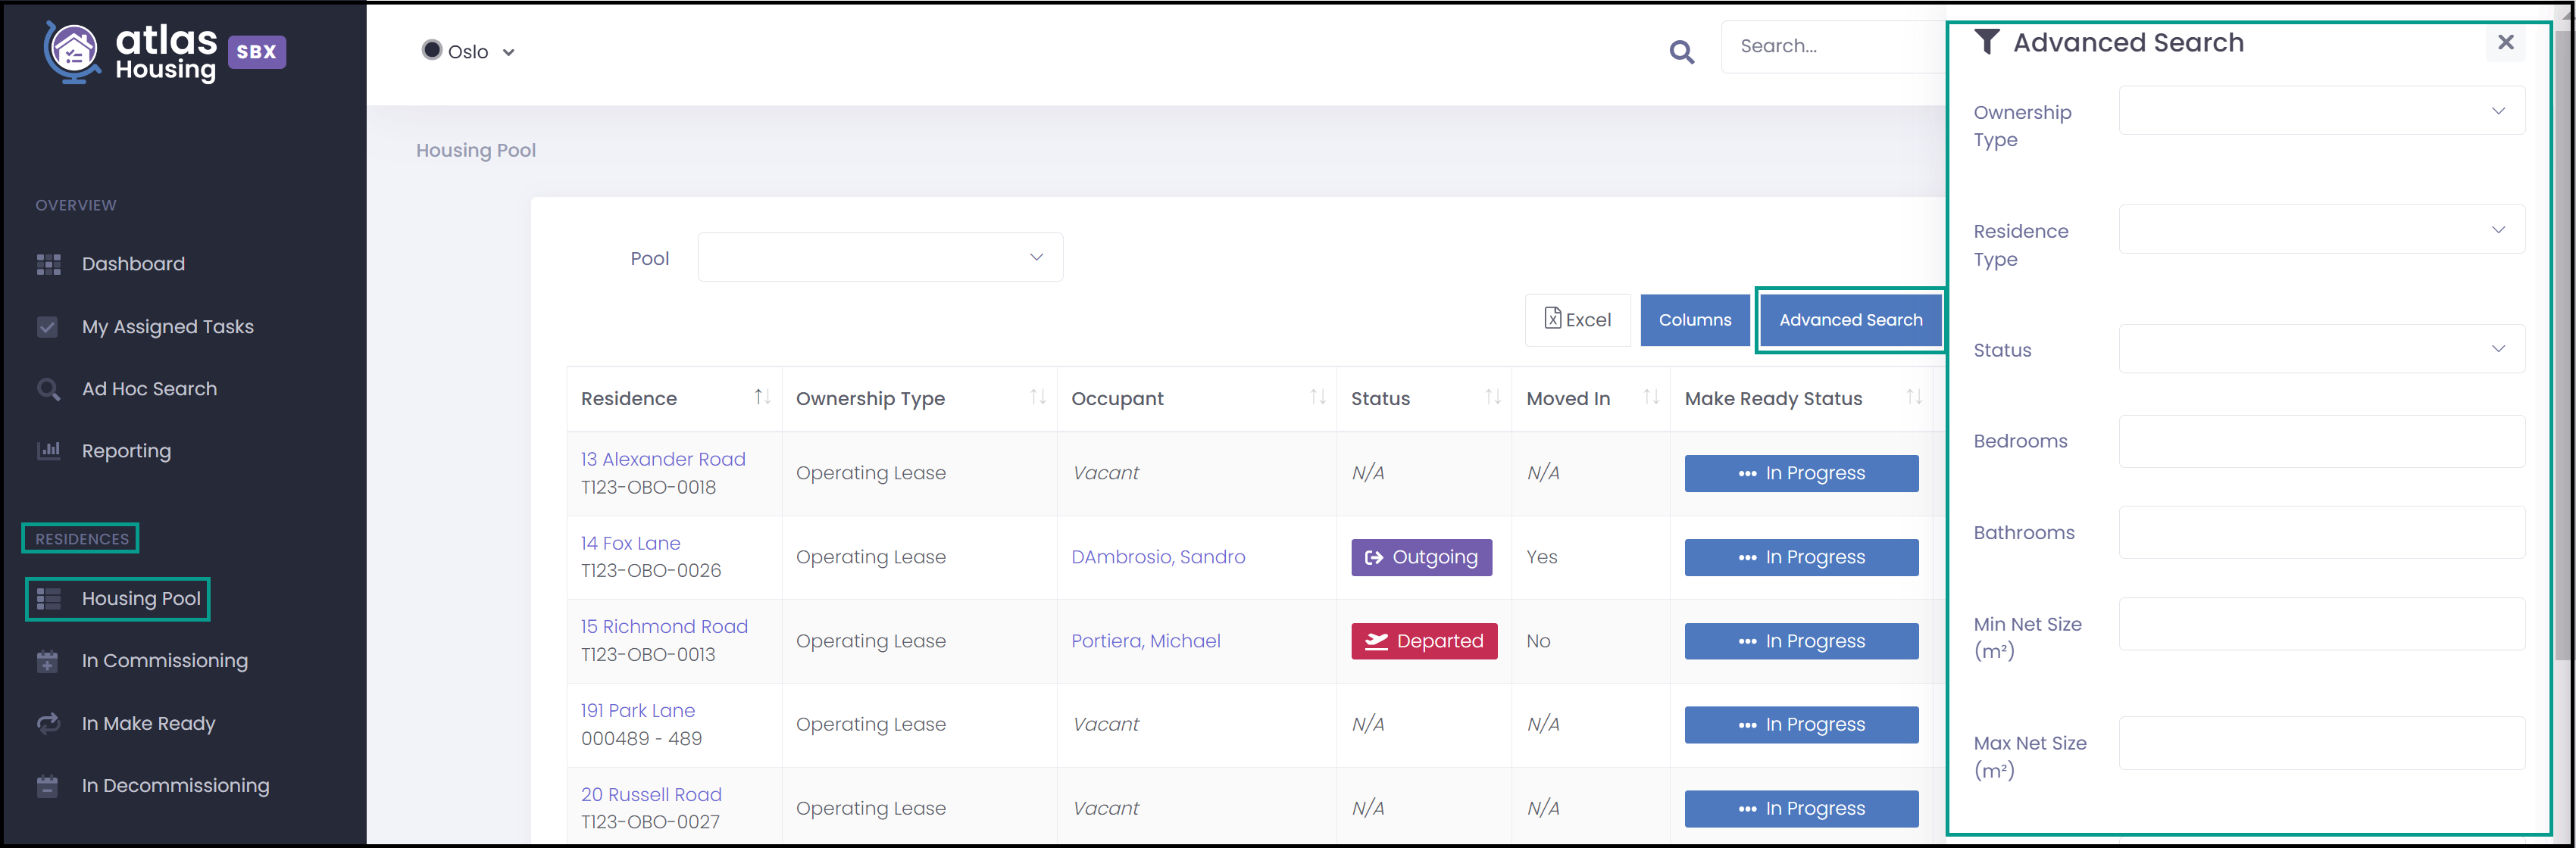
Task: Click the In Decommissioning calendar-minus icon
Action: click(x=47, y=786)
